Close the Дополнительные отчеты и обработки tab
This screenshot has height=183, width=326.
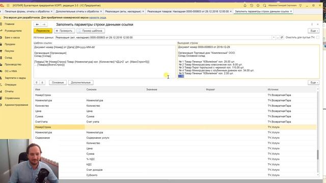(101, 11)
